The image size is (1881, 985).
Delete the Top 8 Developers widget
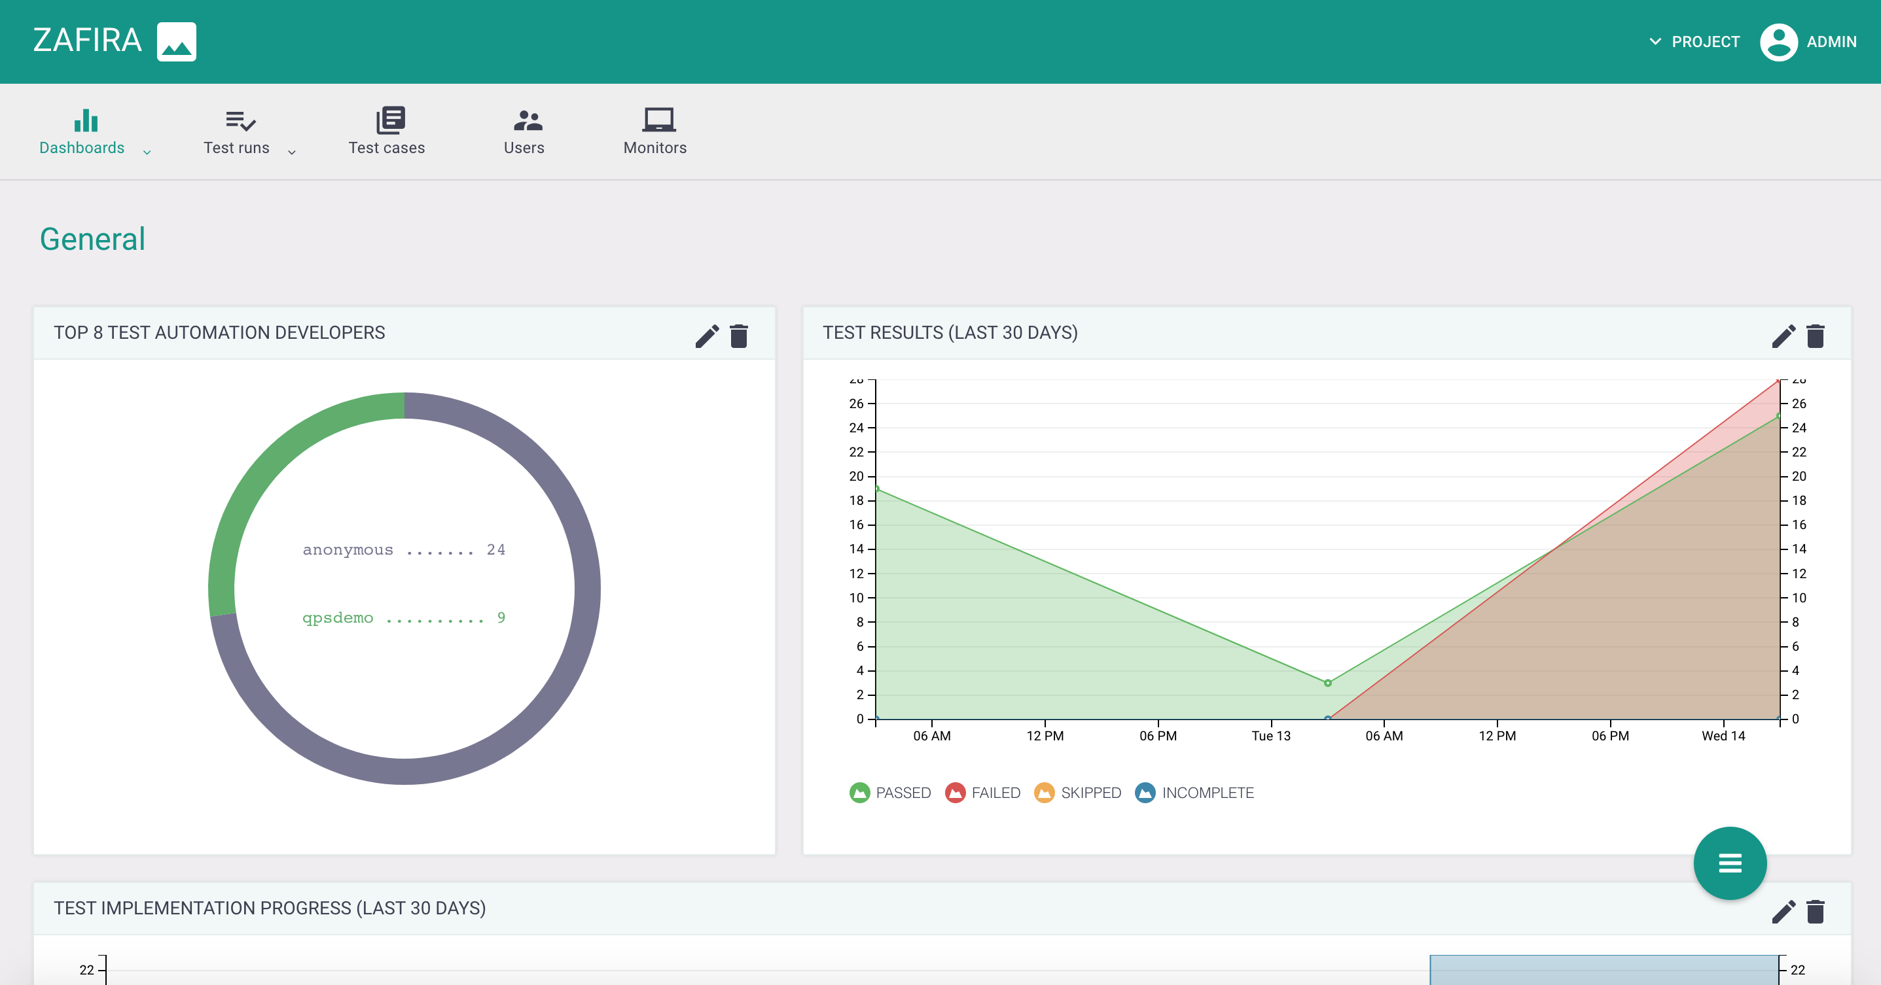[x=739, y=336]
